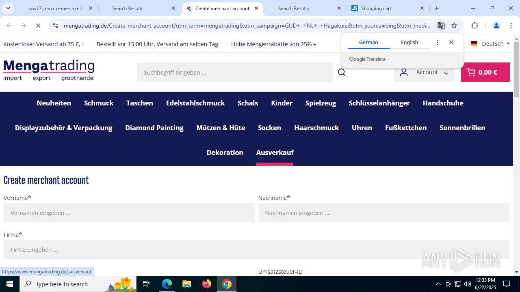The width and height of the screenshot is (520, 292).
Task: Open the Kinder category
Action: [282, 103]
